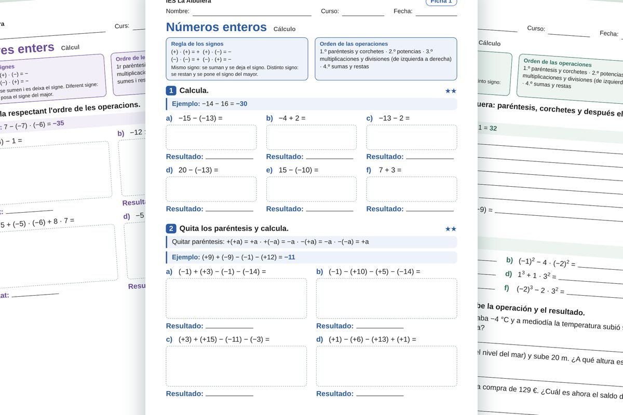
Task: Click expression 1³ + 1 · 3² on right worksheet
Action: (x=537, y=275)
